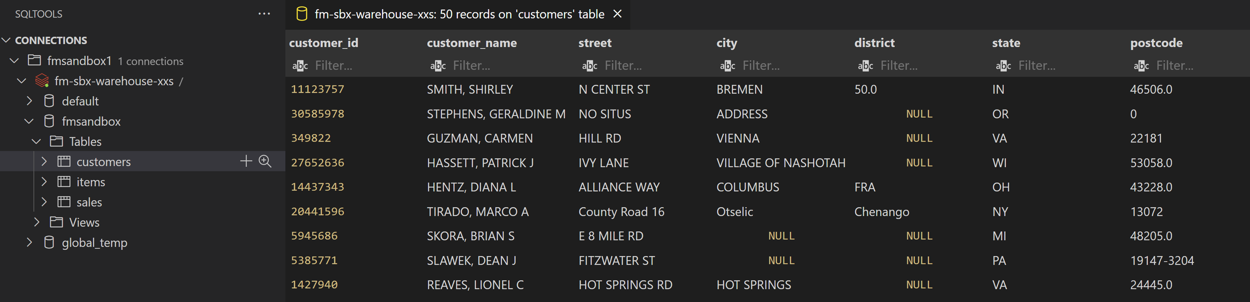Expand the default database node
1250x302 pixels.
(x=29, y=101)
